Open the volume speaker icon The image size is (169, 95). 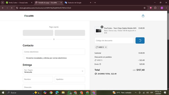tap(147, 93)
